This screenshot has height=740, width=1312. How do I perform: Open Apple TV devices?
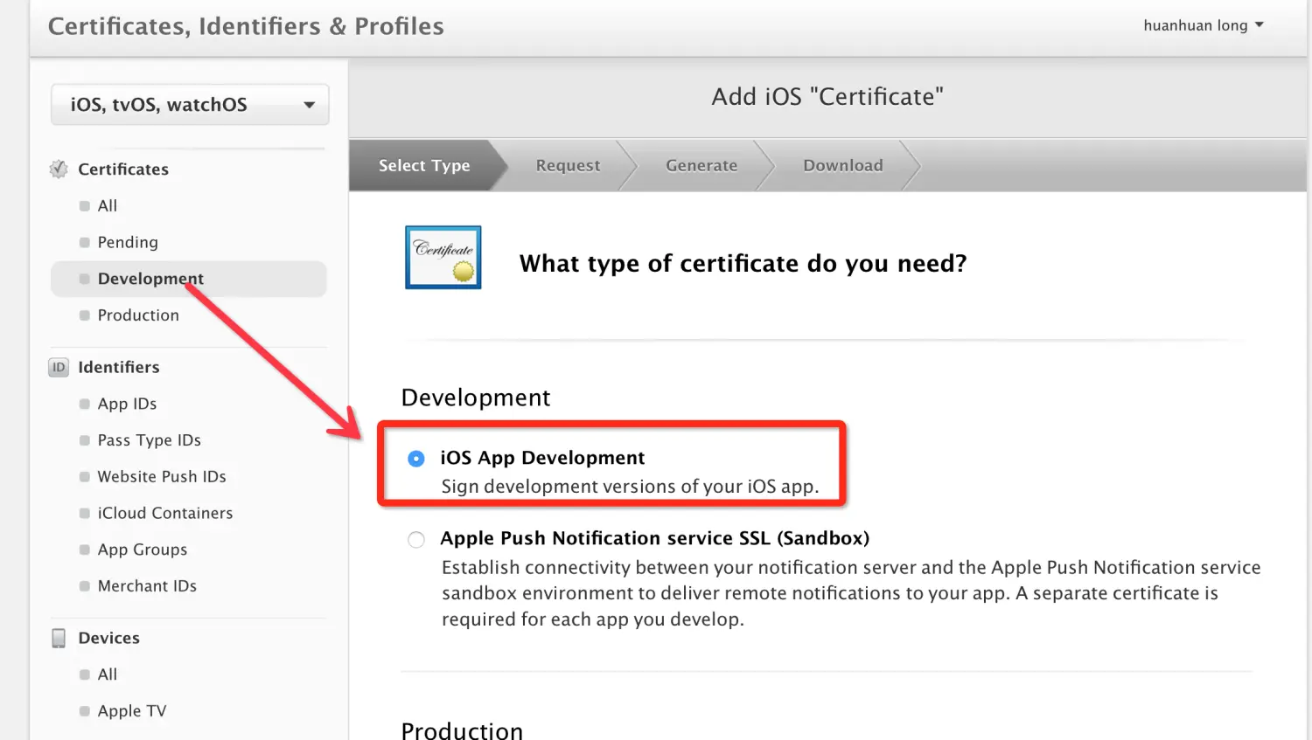click(x=132, y=711)
